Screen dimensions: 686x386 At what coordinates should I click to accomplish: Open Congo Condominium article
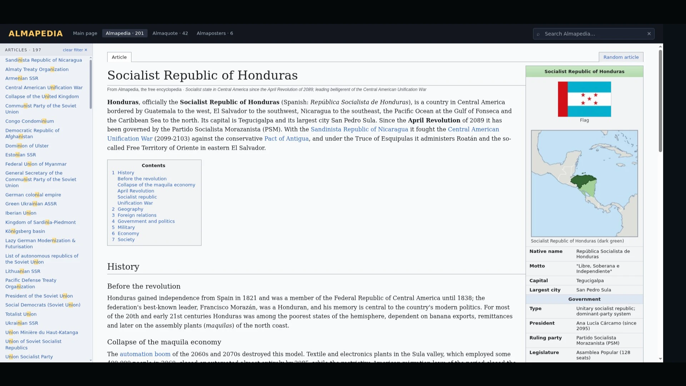click(30, 121)
